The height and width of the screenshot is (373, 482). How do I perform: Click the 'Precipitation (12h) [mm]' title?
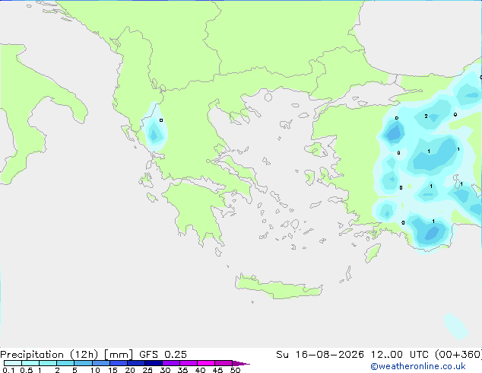(67, 355)
